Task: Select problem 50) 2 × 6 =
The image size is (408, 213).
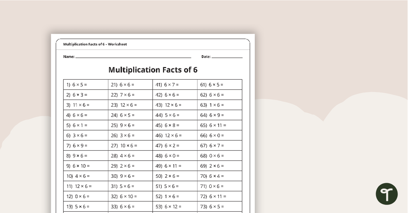Action: click(167, 176)
